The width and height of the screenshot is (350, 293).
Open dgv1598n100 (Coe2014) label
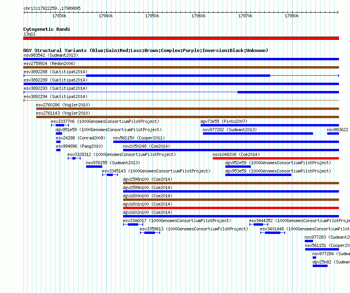click(x=147, y=179)
